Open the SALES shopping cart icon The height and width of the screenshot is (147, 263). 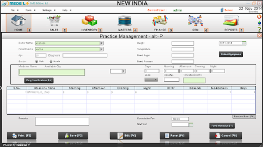54,21
